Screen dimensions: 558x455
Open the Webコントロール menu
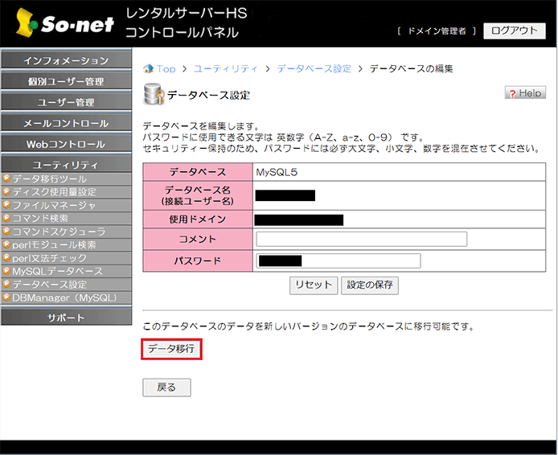coord(66,144)
